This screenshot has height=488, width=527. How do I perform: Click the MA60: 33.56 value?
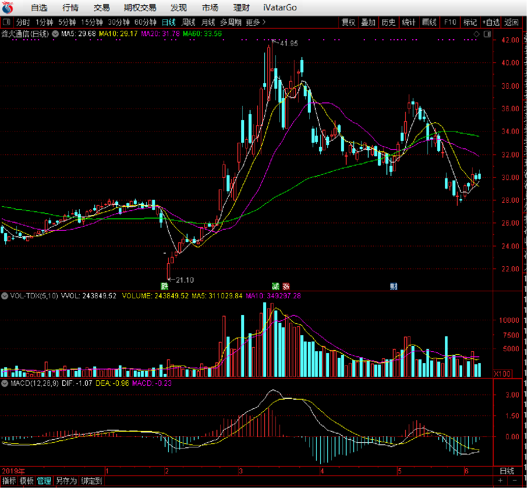pos(202,34)
